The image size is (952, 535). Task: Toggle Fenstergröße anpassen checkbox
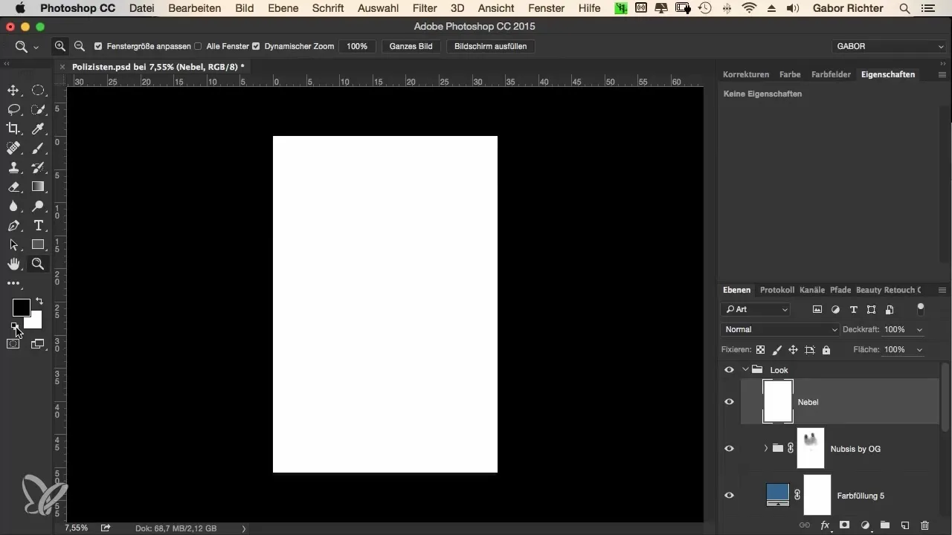(x=98, y=46)
